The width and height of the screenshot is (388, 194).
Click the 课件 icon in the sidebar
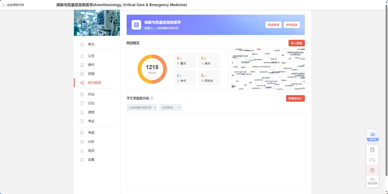click(82, 65)
